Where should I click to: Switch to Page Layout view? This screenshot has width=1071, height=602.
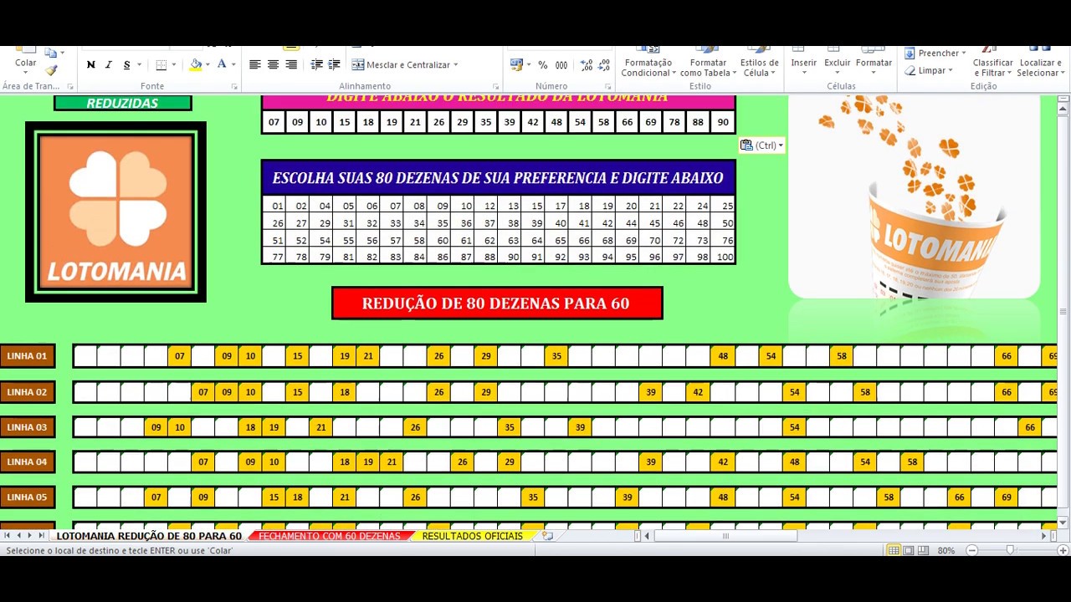[908, 550]
